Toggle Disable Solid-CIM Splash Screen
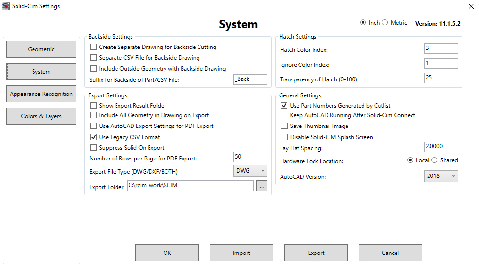Image resolution: width=479 pixels, height=270 pixels. (x=284, y=137)
